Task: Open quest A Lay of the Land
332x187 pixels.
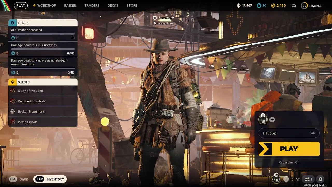Action: tap(43, 91)
